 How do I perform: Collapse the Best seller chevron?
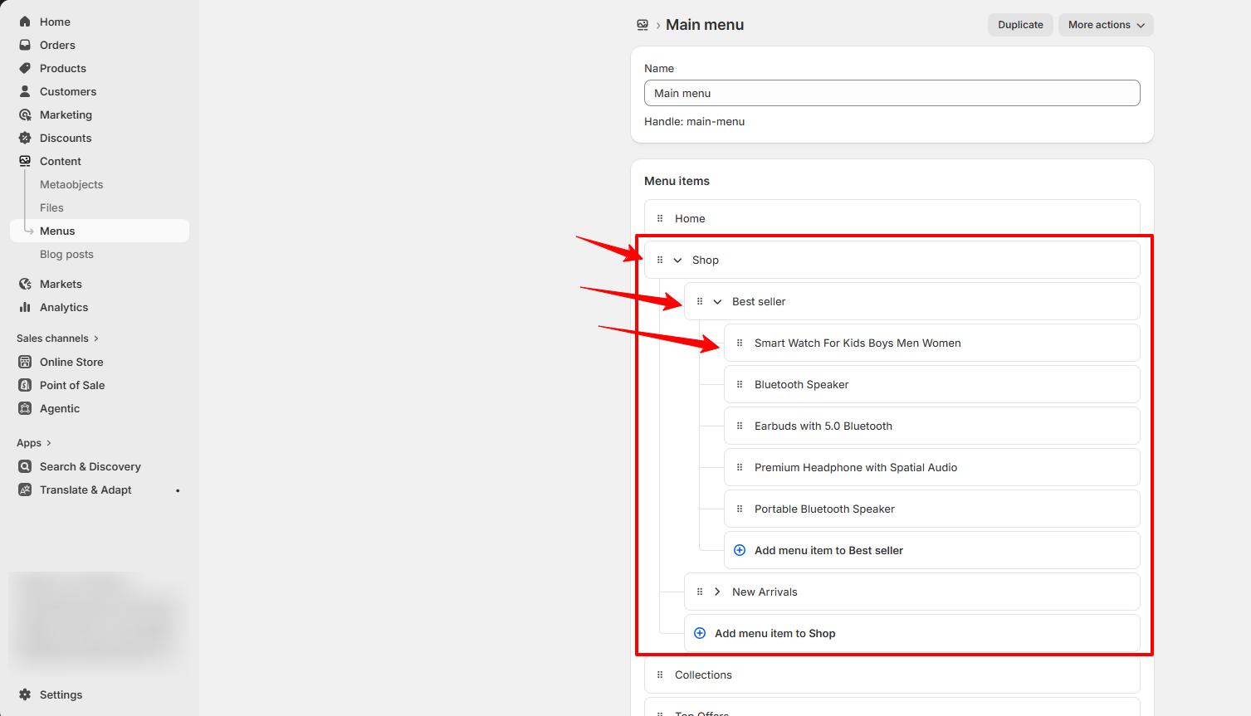(717, 301)
